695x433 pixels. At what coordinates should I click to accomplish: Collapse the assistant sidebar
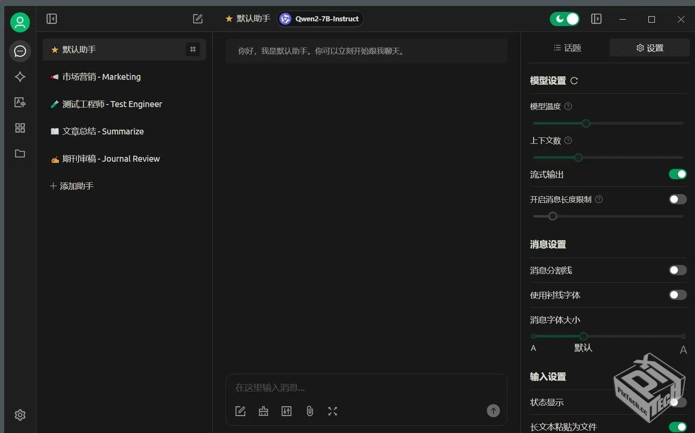[x=52, y=19]
